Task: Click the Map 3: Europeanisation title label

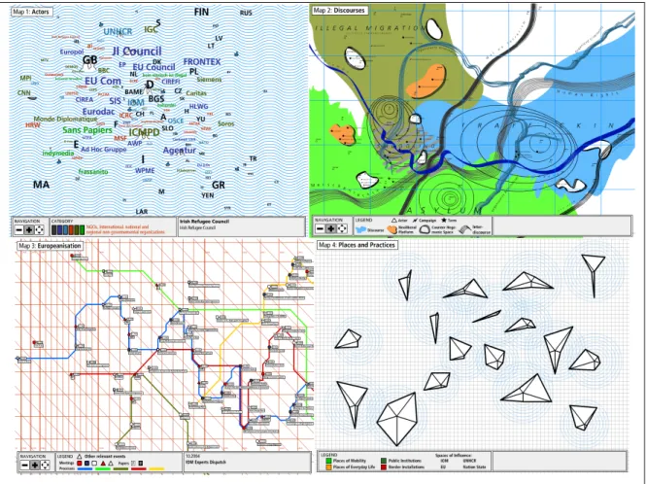Action: click(50, 246)
